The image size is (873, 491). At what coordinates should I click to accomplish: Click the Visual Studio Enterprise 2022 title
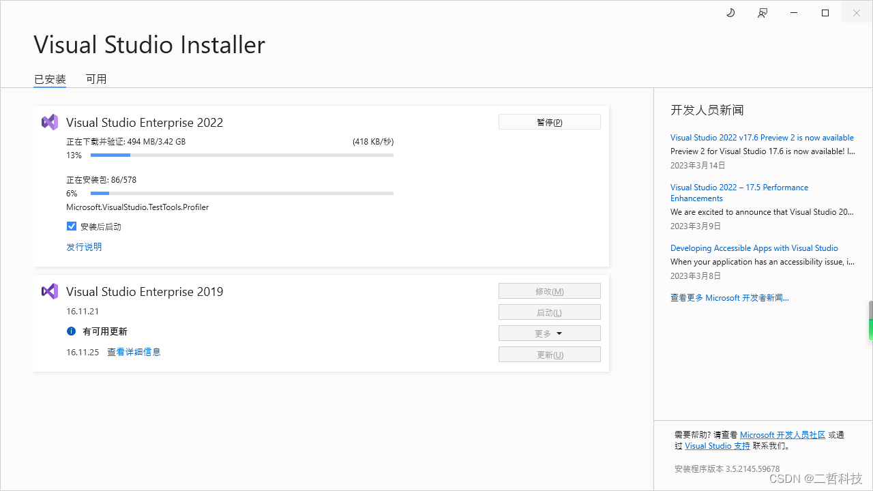click(145, 123)
